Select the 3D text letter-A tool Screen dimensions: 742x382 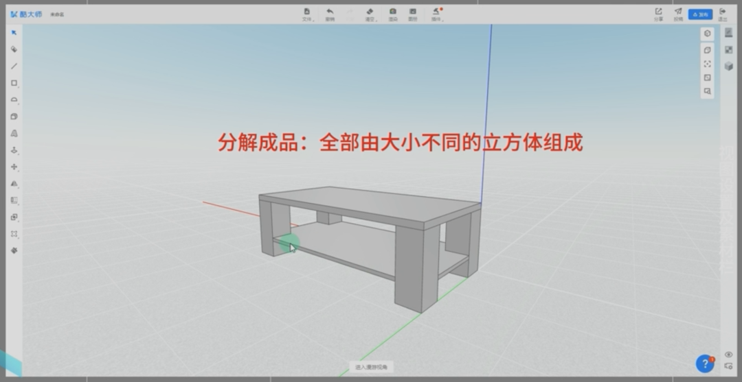click(x=14, y=133)
